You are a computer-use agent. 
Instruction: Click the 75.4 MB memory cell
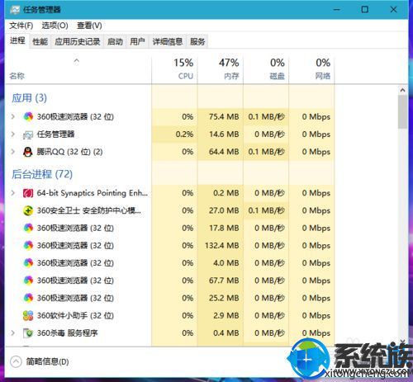click(x=221, y=116)
